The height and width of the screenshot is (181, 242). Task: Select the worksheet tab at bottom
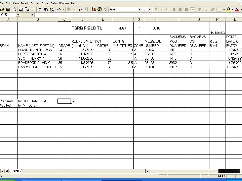[x=15, y=171]
